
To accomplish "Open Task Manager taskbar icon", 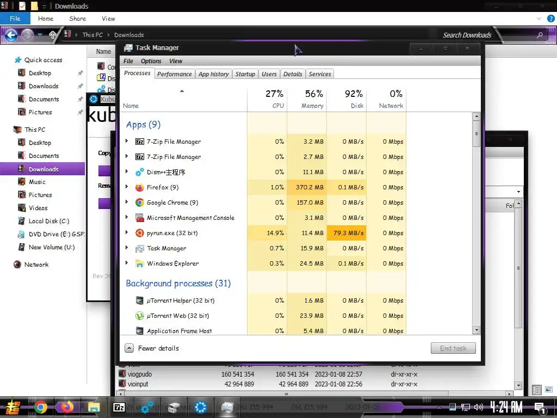I will 227,407.
